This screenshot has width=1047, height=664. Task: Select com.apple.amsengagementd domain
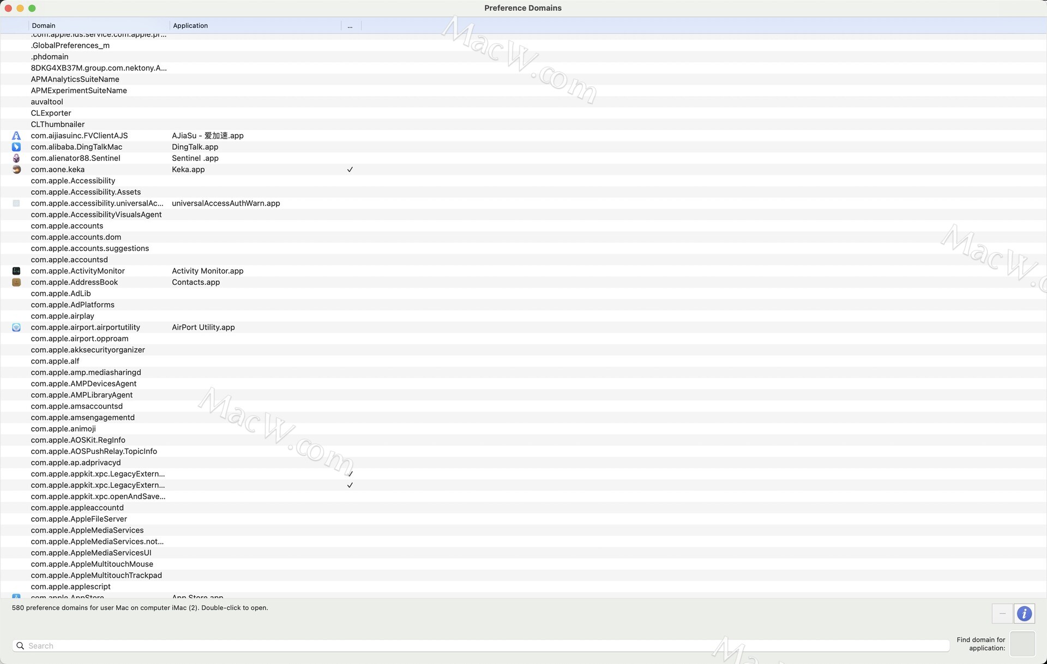82,417
